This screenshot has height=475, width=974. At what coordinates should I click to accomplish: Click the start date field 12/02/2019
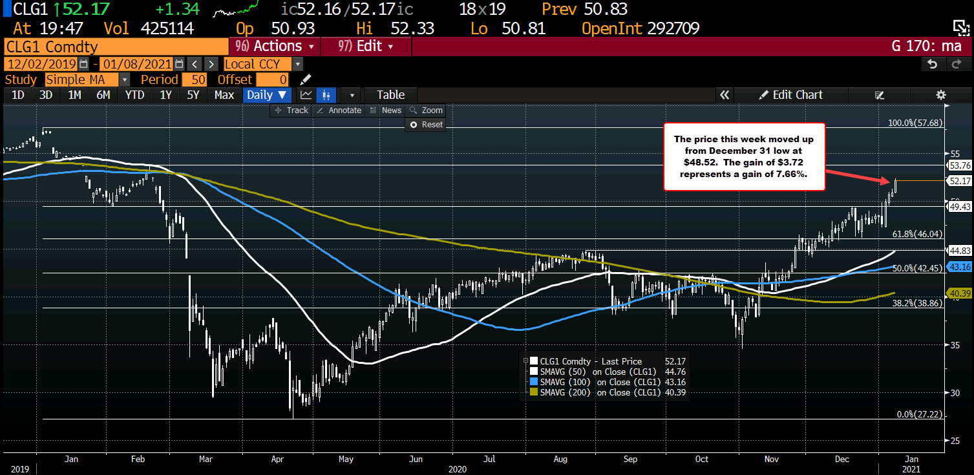click(41, 64)
